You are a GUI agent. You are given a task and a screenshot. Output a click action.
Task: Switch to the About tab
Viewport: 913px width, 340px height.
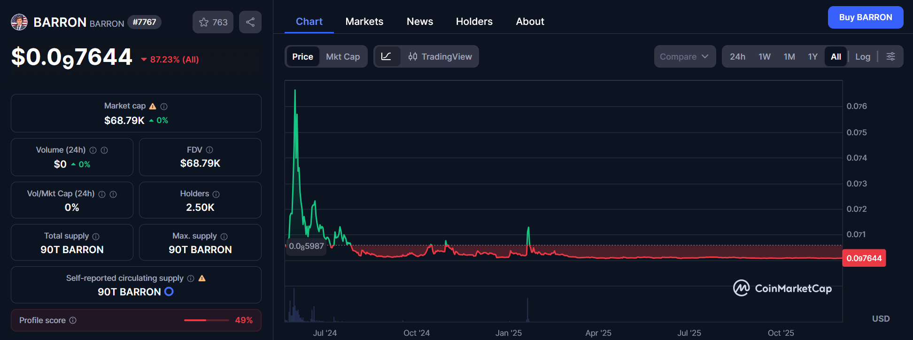pyautogui.click(x=530, y=22)
